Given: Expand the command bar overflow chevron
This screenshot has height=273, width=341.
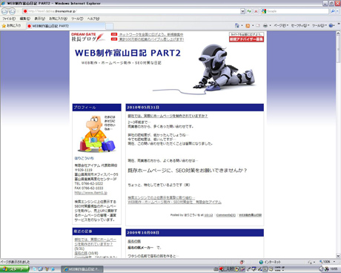Looking at the screenshot, I should point(338,24).
